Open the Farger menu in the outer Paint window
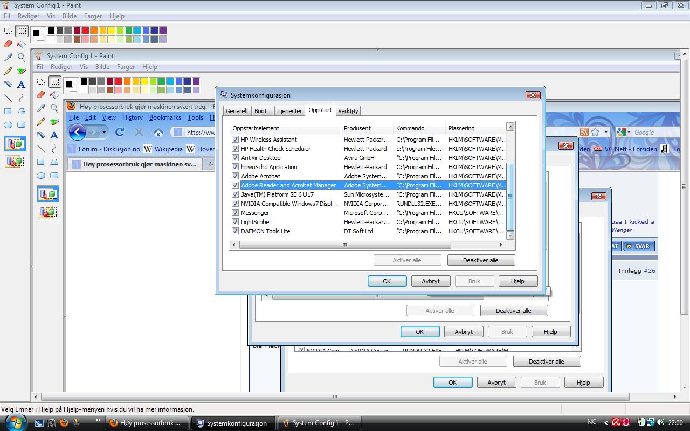 (x=93, y=16)
